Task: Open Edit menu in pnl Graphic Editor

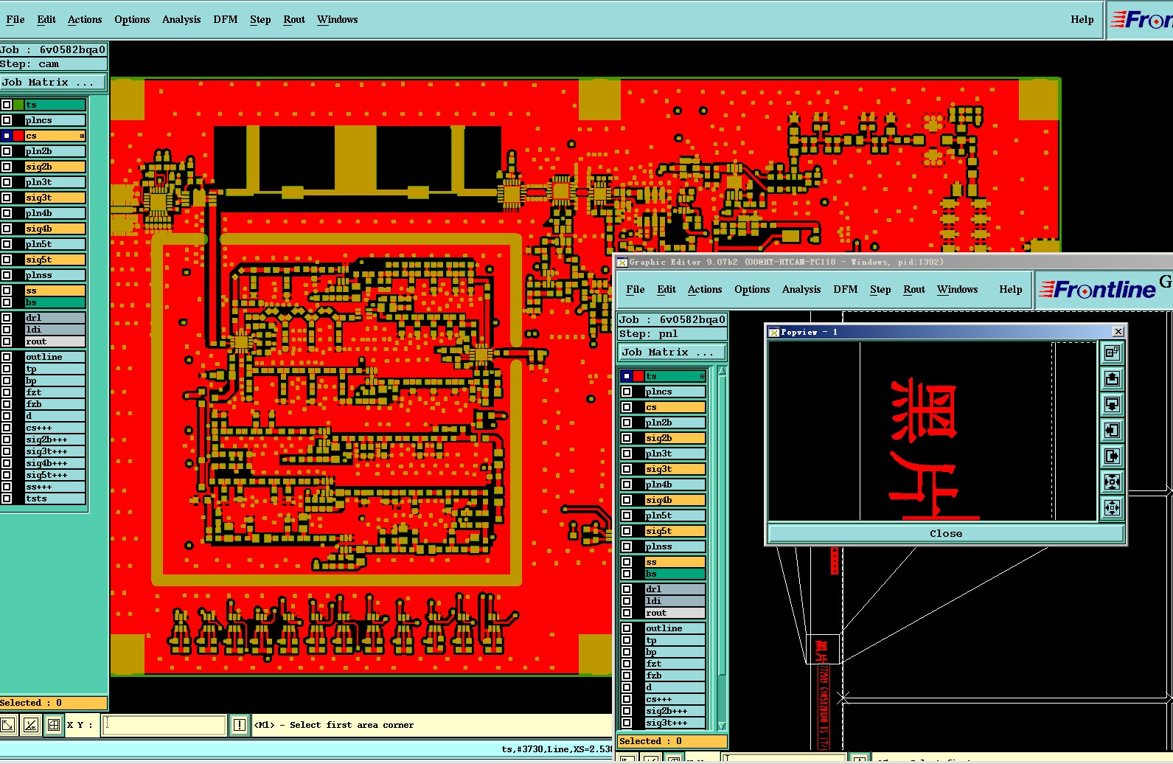Action: click(666, 290)
